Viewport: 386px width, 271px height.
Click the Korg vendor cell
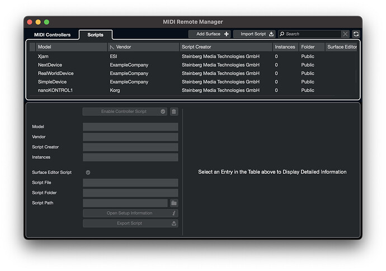115,90
